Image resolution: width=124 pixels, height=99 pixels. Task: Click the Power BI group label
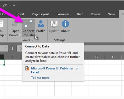pyautogui.click(x=27, y=40)
